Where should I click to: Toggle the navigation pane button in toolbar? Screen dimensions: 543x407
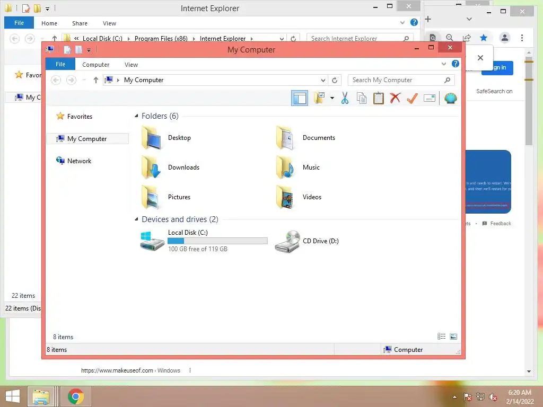(x=300, y=98)
